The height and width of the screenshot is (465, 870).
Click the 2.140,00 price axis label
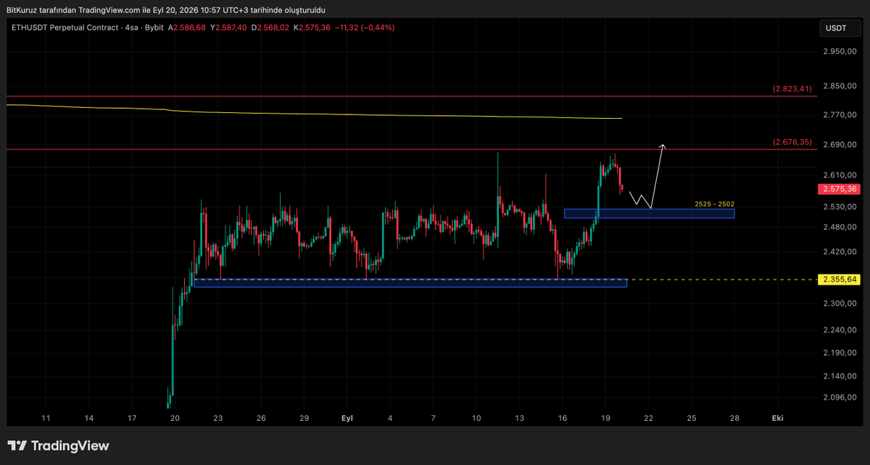[x=840, y=377]
